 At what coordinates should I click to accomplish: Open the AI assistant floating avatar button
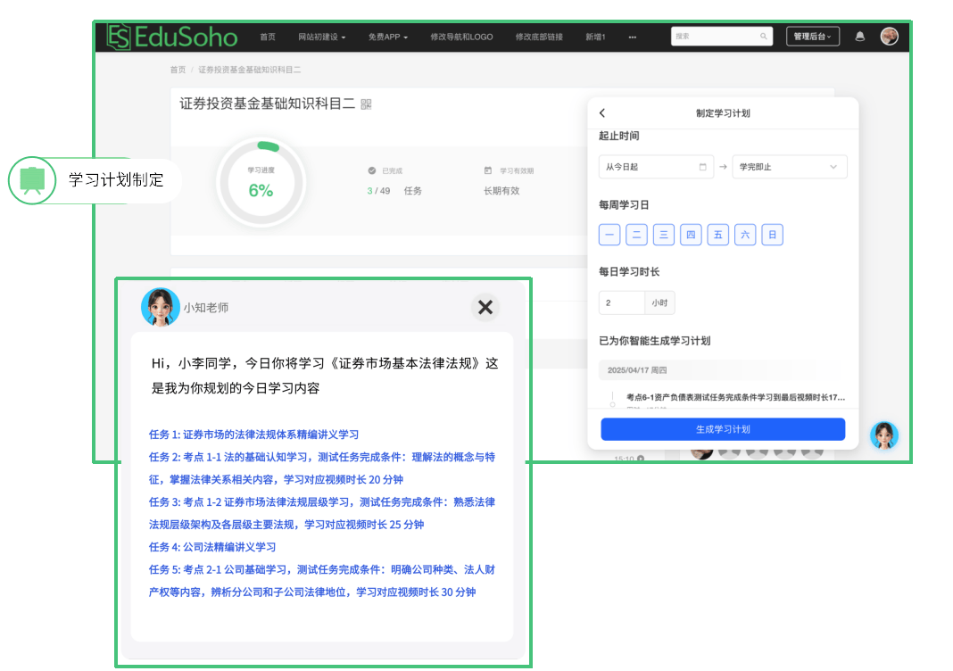[x=883, y=435]
